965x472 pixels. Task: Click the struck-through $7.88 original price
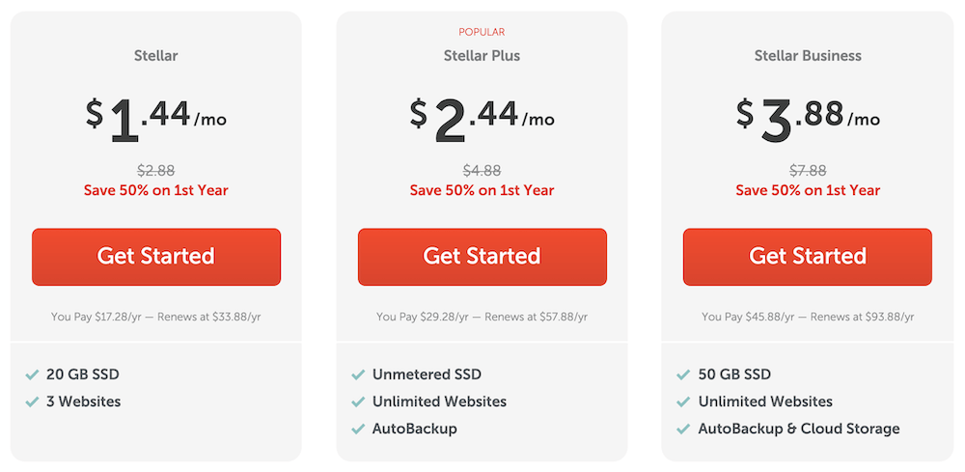click(808, 171)
